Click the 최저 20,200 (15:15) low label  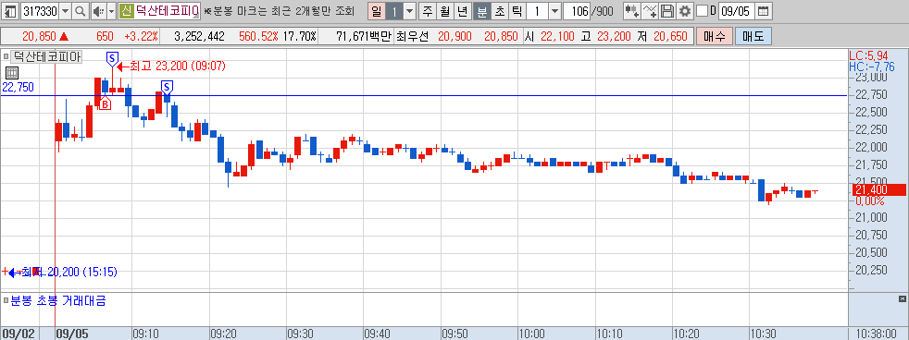[x=68, y=272]
